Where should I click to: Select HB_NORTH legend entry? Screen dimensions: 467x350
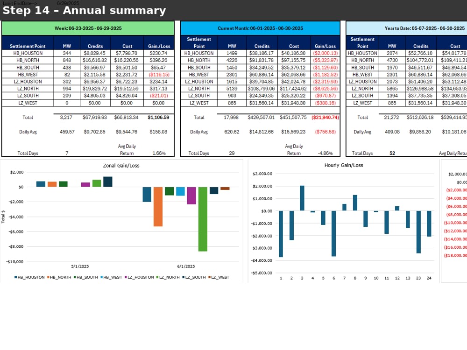59,277
